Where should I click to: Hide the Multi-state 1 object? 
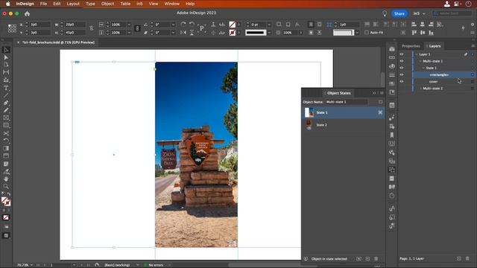[x=402, y=61]
